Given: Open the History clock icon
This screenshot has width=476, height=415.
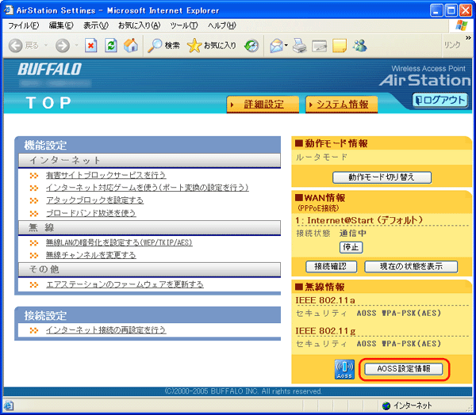Looking at the screenshot, I should [x=251, y=46].
